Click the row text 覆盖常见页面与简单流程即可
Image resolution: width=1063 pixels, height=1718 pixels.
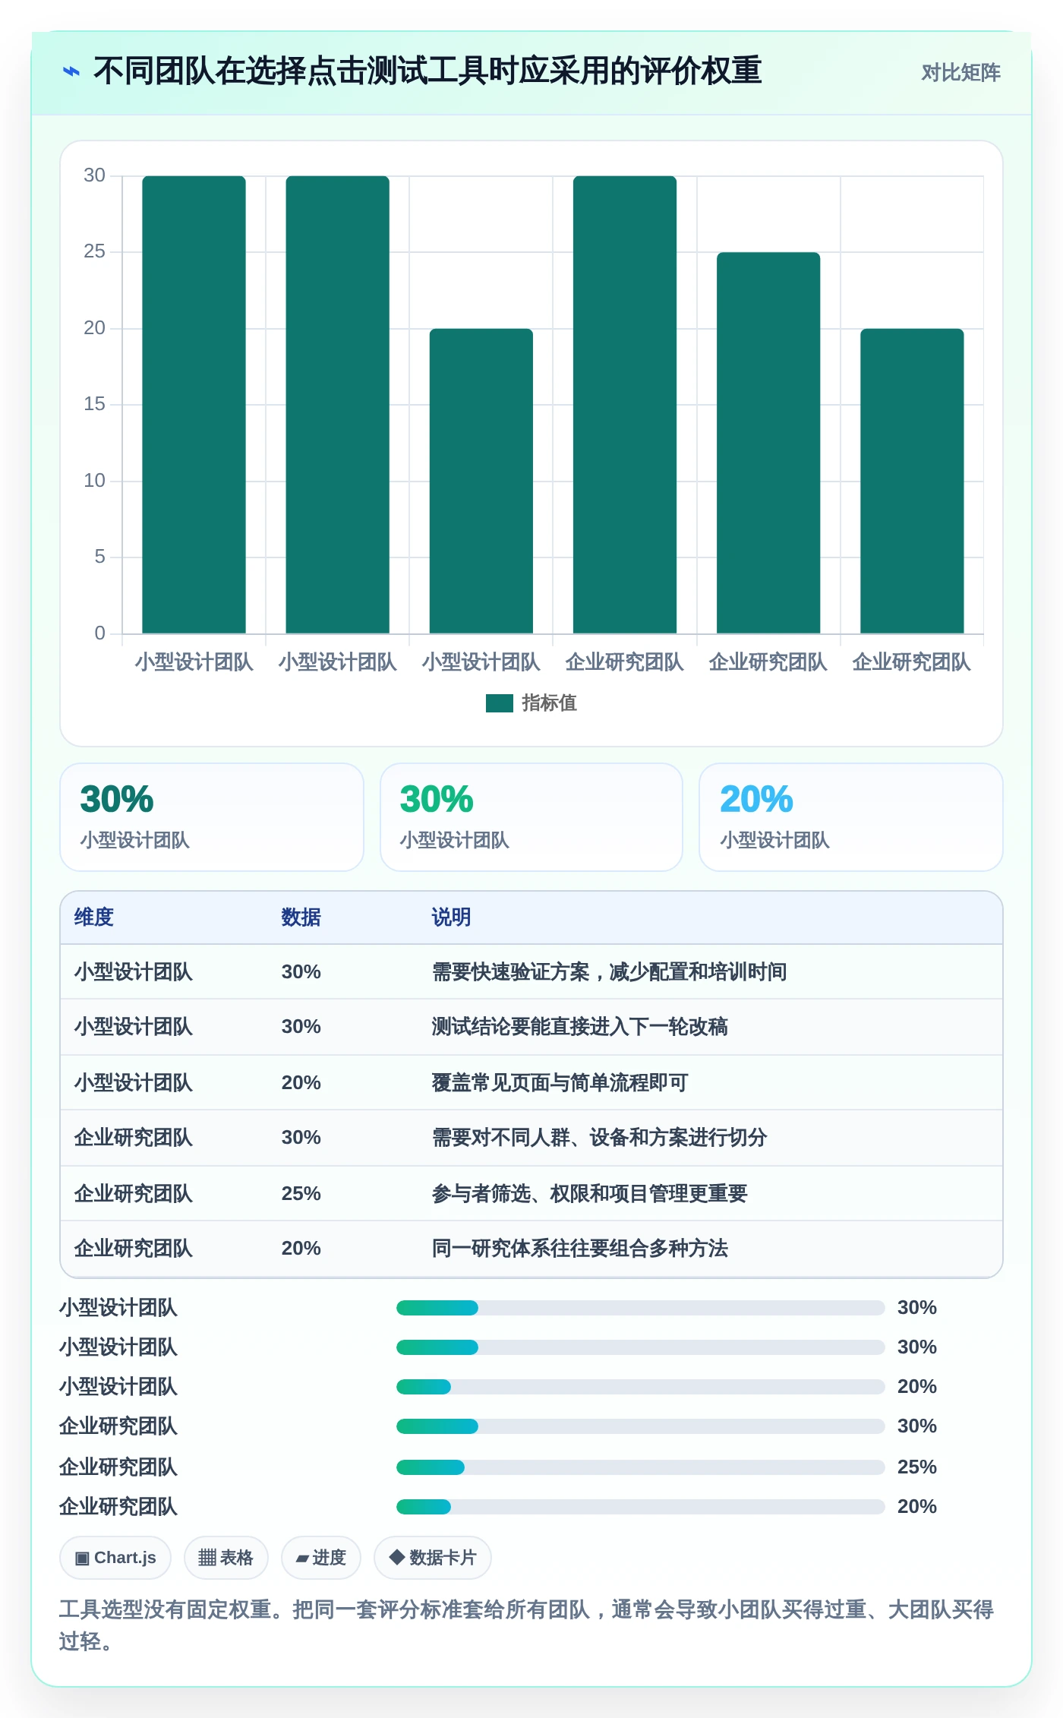coord(560,1082)
